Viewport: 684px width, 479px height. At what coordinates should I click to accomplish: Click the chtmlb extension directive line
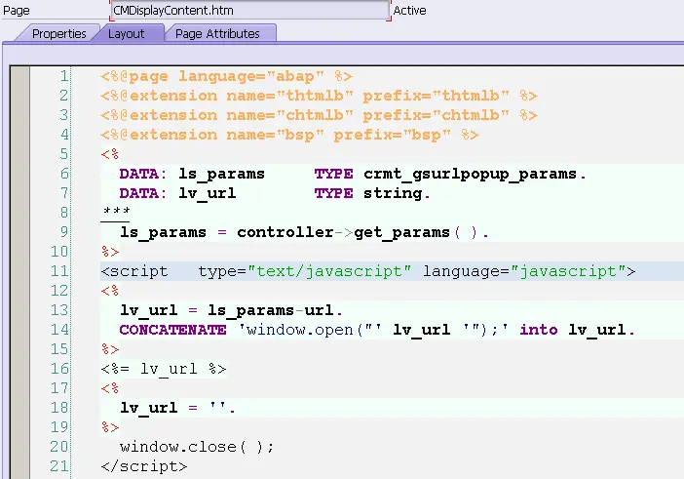pyautogui.click(x=319, y=115)
